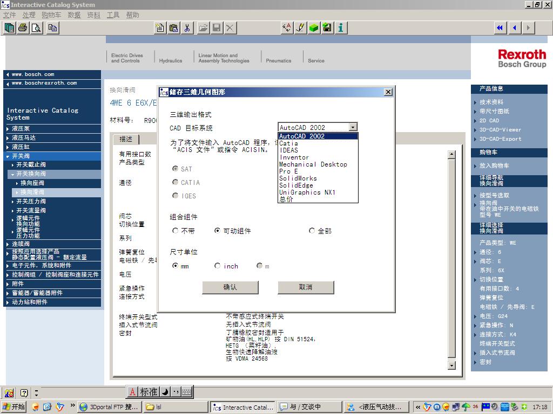
Task: Click the notepad toolbar icon
Action: click(160, 28)
